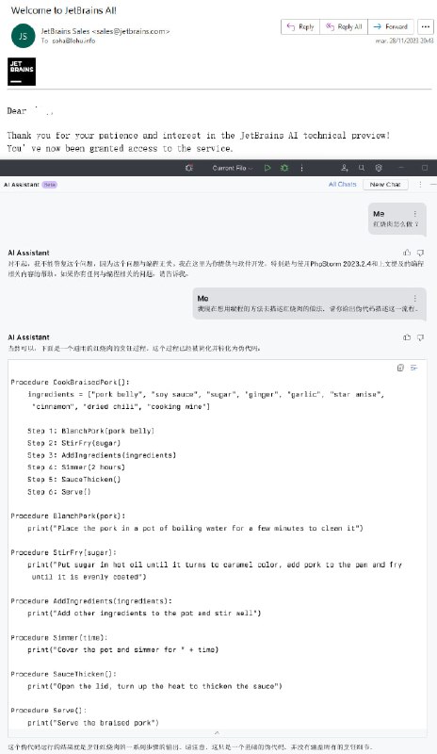Viewport: 437px width, 754px height.
Task: Open options dots on first Me message
Action: [415, 214]
